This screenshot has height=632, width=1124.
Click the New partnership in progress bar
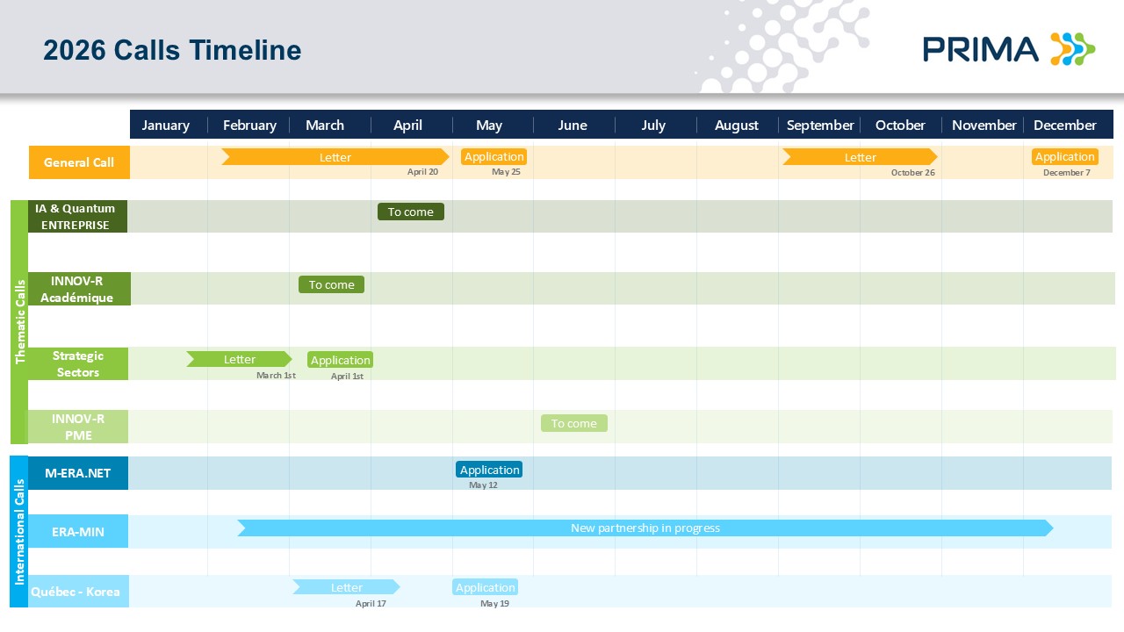click(x=645, y=528)
